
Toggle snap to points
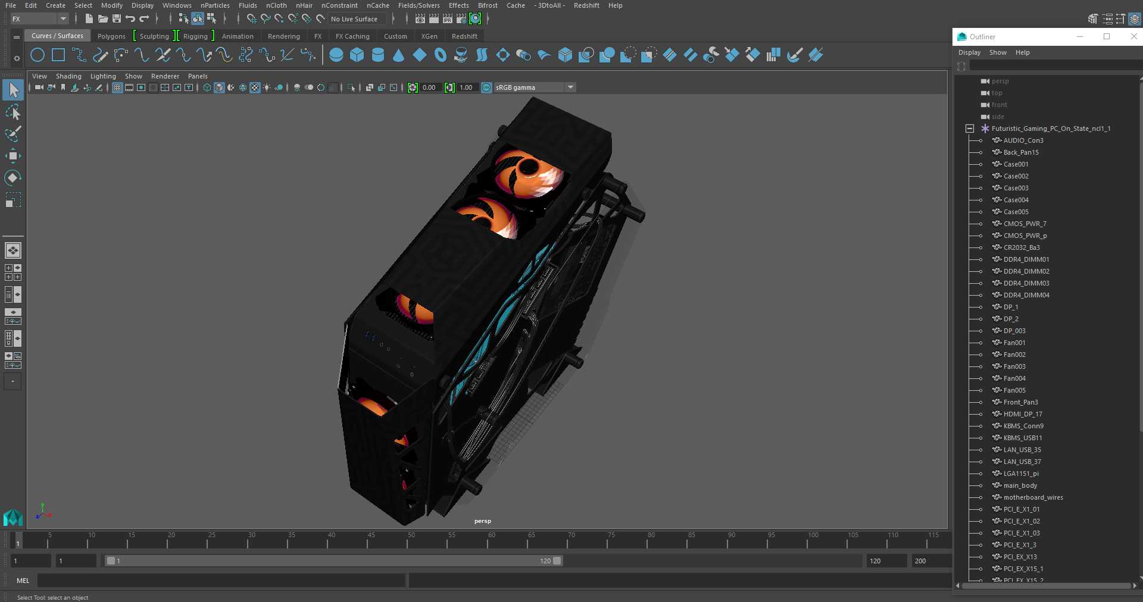pos(279,19)
